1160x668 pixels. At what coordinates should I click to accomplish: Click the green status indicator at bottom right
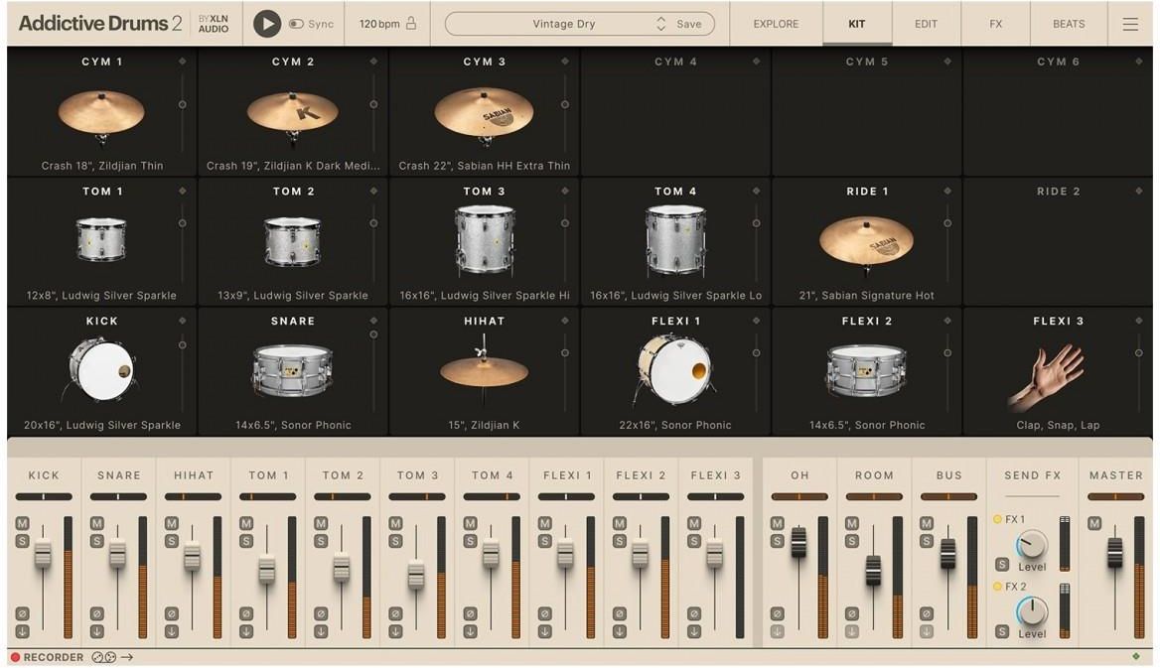click(x=1135, y=656)
